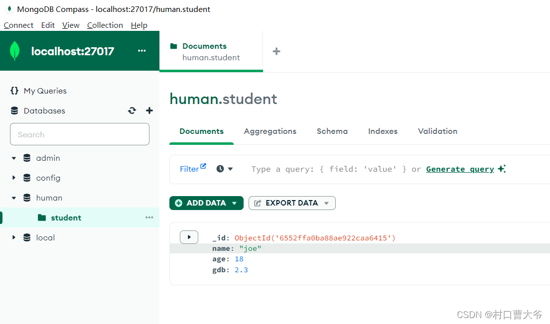Select the Documents sub-tab
The width and height of the screenshot is (550, 324).
click(201, 131)
